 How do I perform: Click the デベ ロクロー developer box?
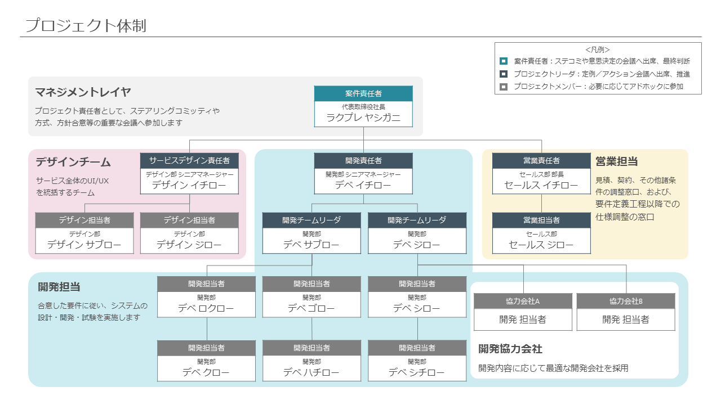(x=206, y=296)
